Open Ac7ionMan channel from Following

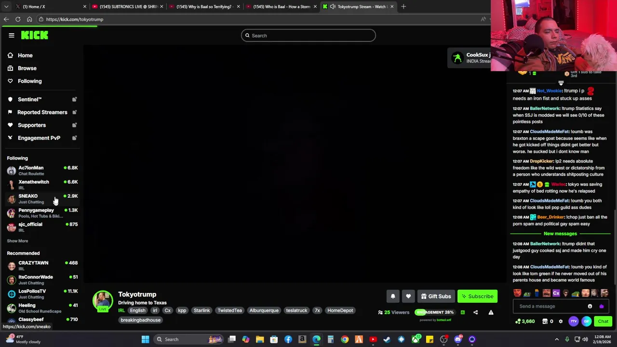(42, 170)
